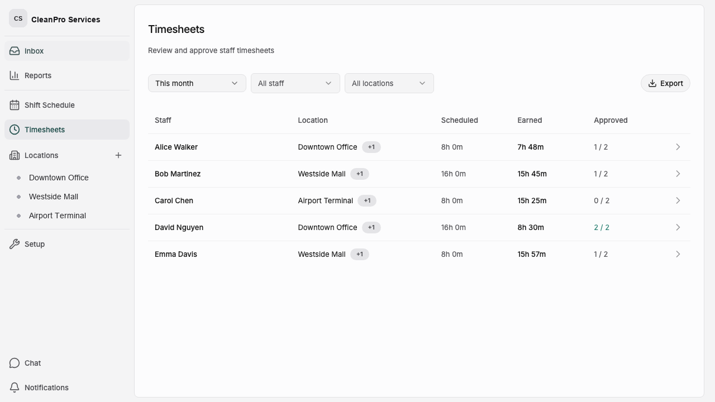Open the All staff filter dropdown

(295, 83)
